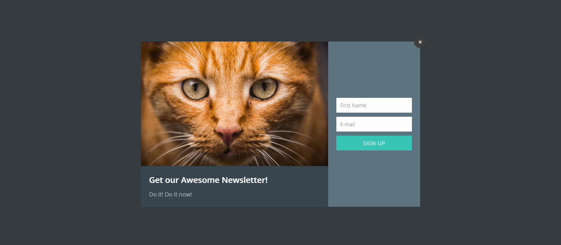Click the word 'Newsletter!' in the heading
The image size is (561, 245).
(245, 180)
